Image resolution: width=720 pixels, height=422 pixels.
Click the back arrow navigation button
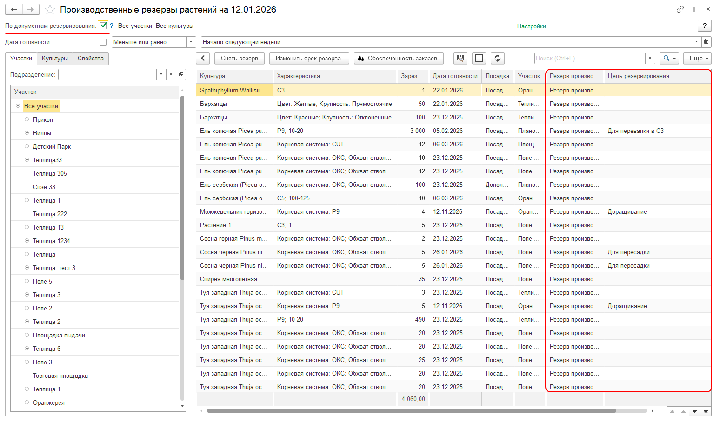click(x=14, y=10)
